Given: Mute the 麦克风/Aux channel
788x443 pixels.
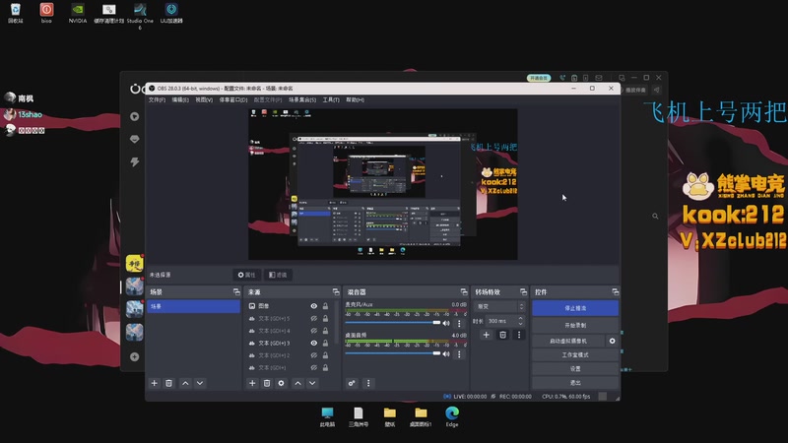Looking at the screenshot, I should pos(446,324).
